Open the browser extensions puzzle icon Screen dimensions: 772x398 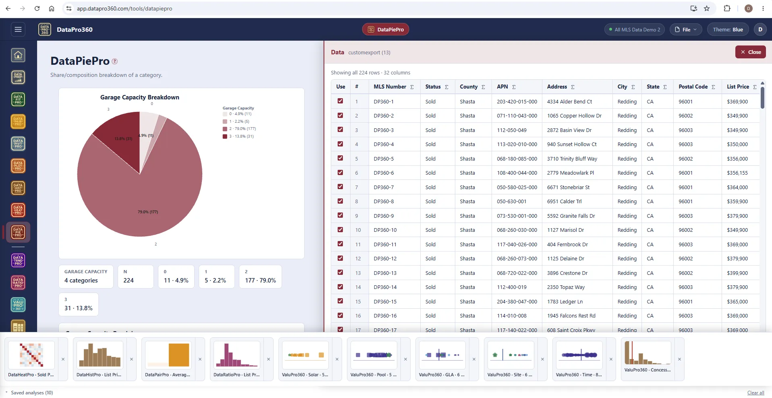pos(727,8)
